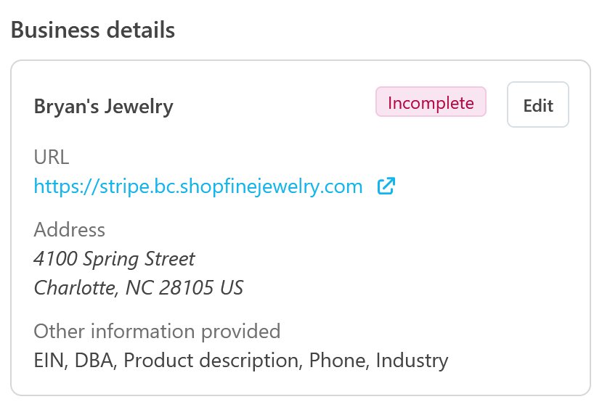
Task: Click the Address field label
Action: click(70, 230)
